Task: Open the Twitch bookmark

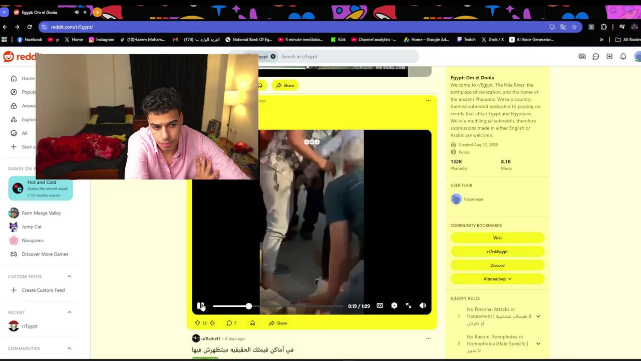Action: click(466, 40)
